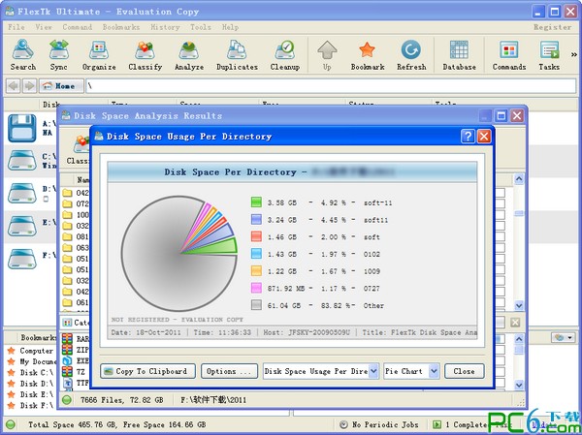Open the Organize tool
The height and width of the screenshot is (435, 582).
pos(99,55)
